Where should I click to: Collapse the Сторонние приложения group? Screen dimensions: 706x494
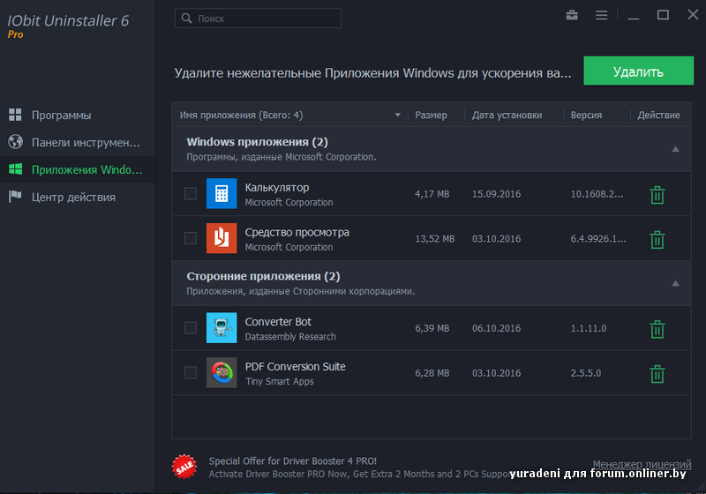click(675, 283)
